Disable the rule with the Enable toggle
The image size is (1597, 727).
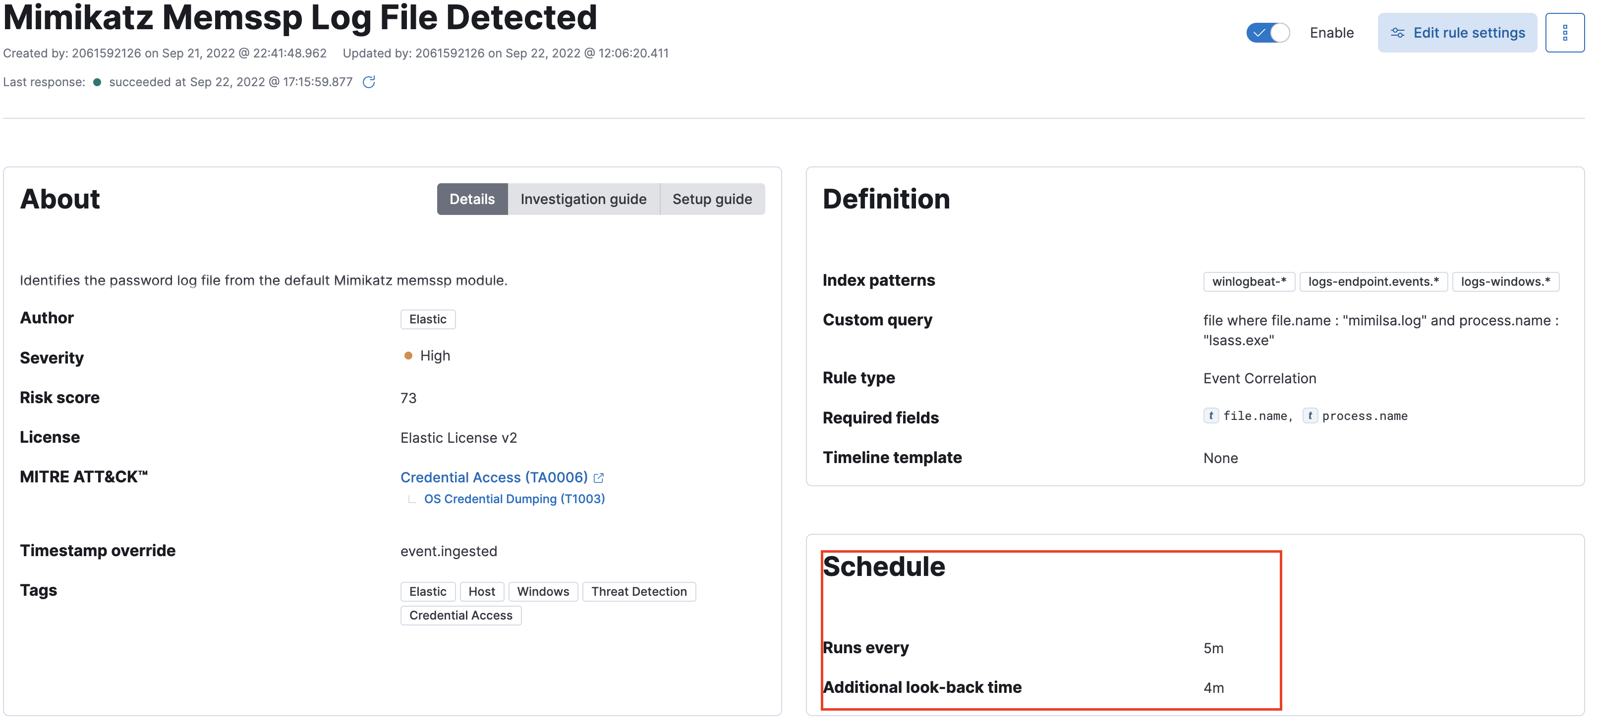point(1268,32)
